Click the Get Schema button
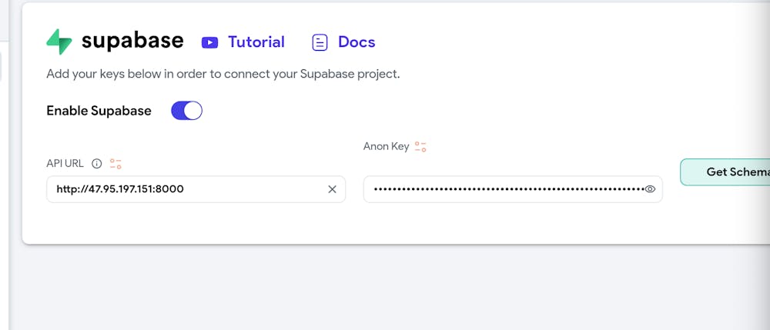The height and width of the screenshot is (330, 770). tap(725, 172)
